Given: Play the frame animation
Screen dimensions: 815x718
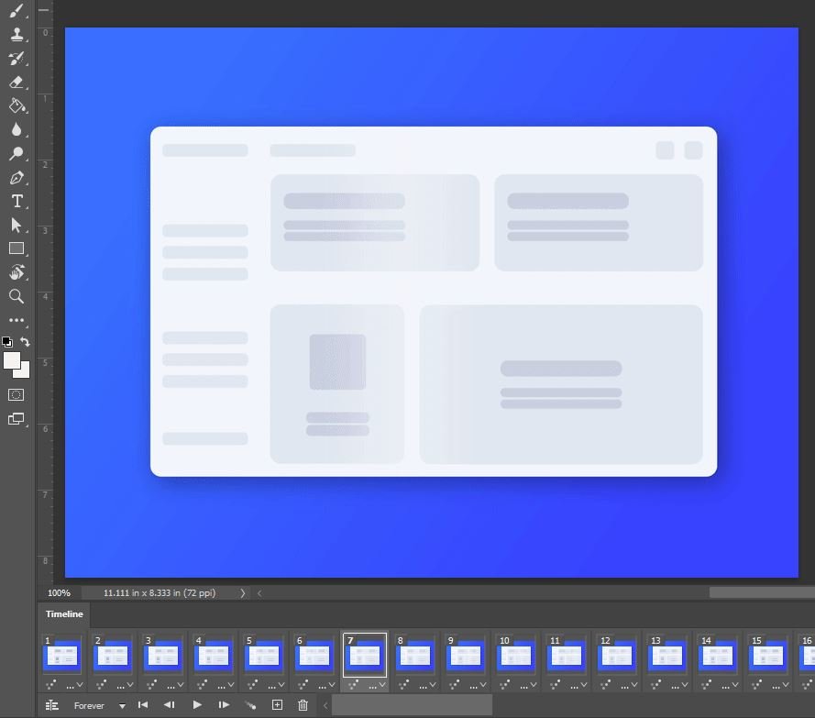Looking at the screenshot, I should 197,705.
